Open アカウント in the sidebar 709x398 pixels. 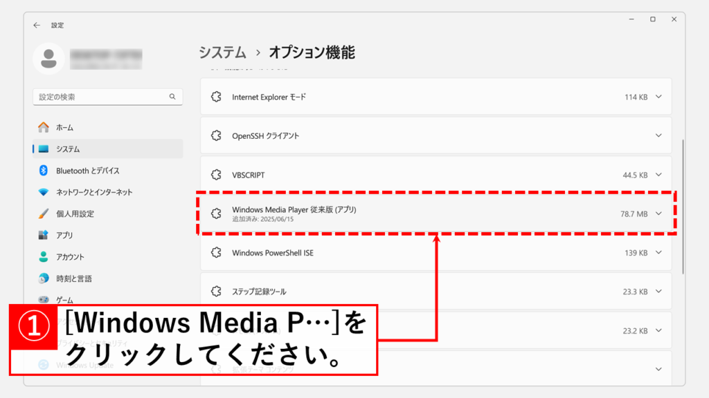click(108, 257)
